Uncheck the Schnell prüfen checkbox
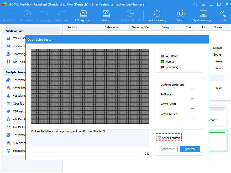Viewport: 231px width, 173px height. [x=160, y=138]
